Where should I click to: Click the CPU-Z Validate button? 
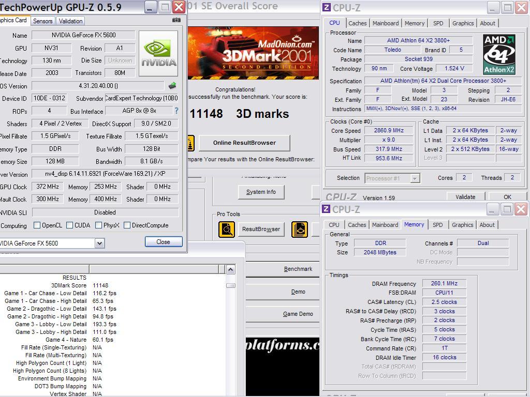tap(465, 196)
